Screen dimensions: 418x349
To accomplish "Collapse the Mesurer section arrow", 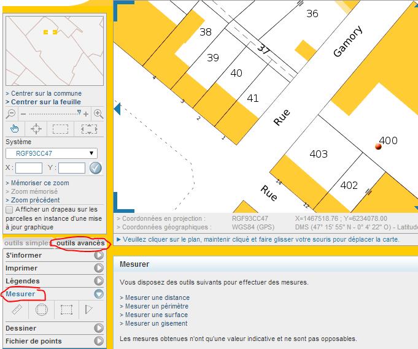I will (98, 294).
